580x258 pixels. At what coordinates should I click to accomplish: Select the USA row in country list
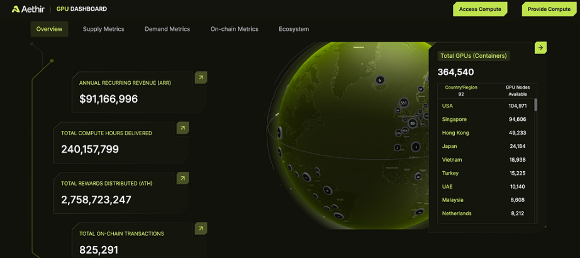[x=486, y=106]
